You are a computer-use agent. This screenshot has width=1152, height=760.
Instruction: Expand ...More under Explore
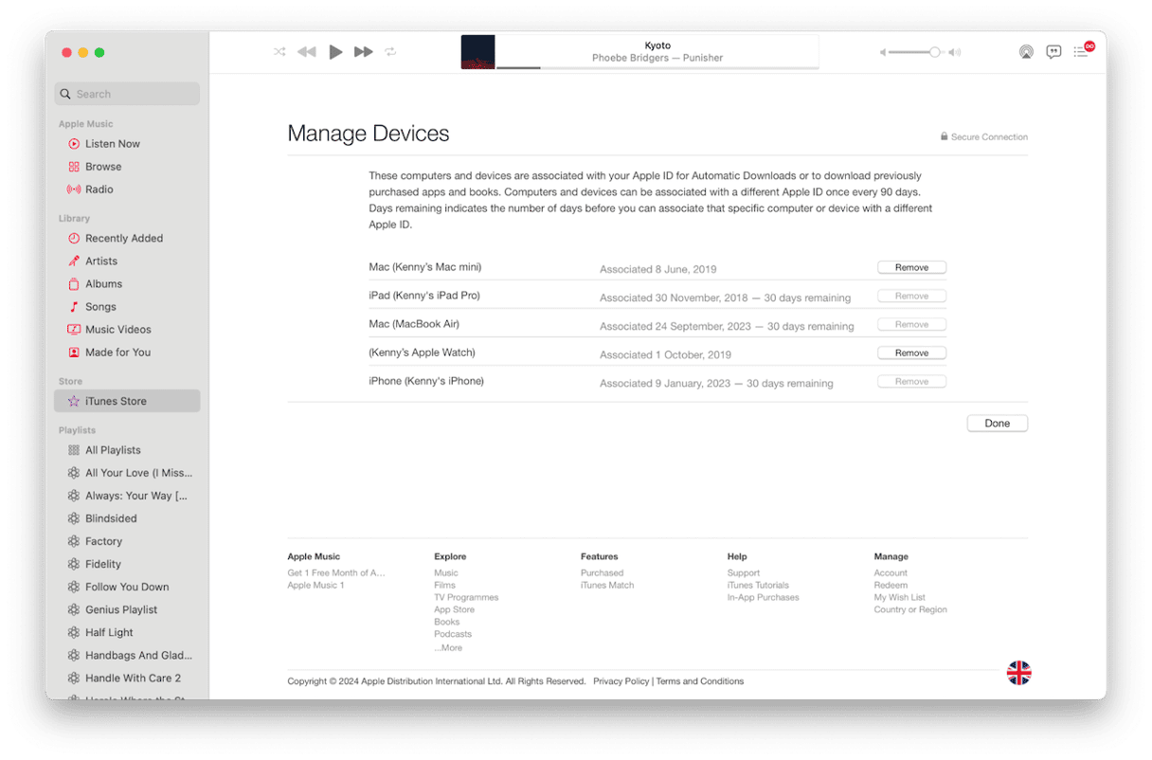point(448,648)
